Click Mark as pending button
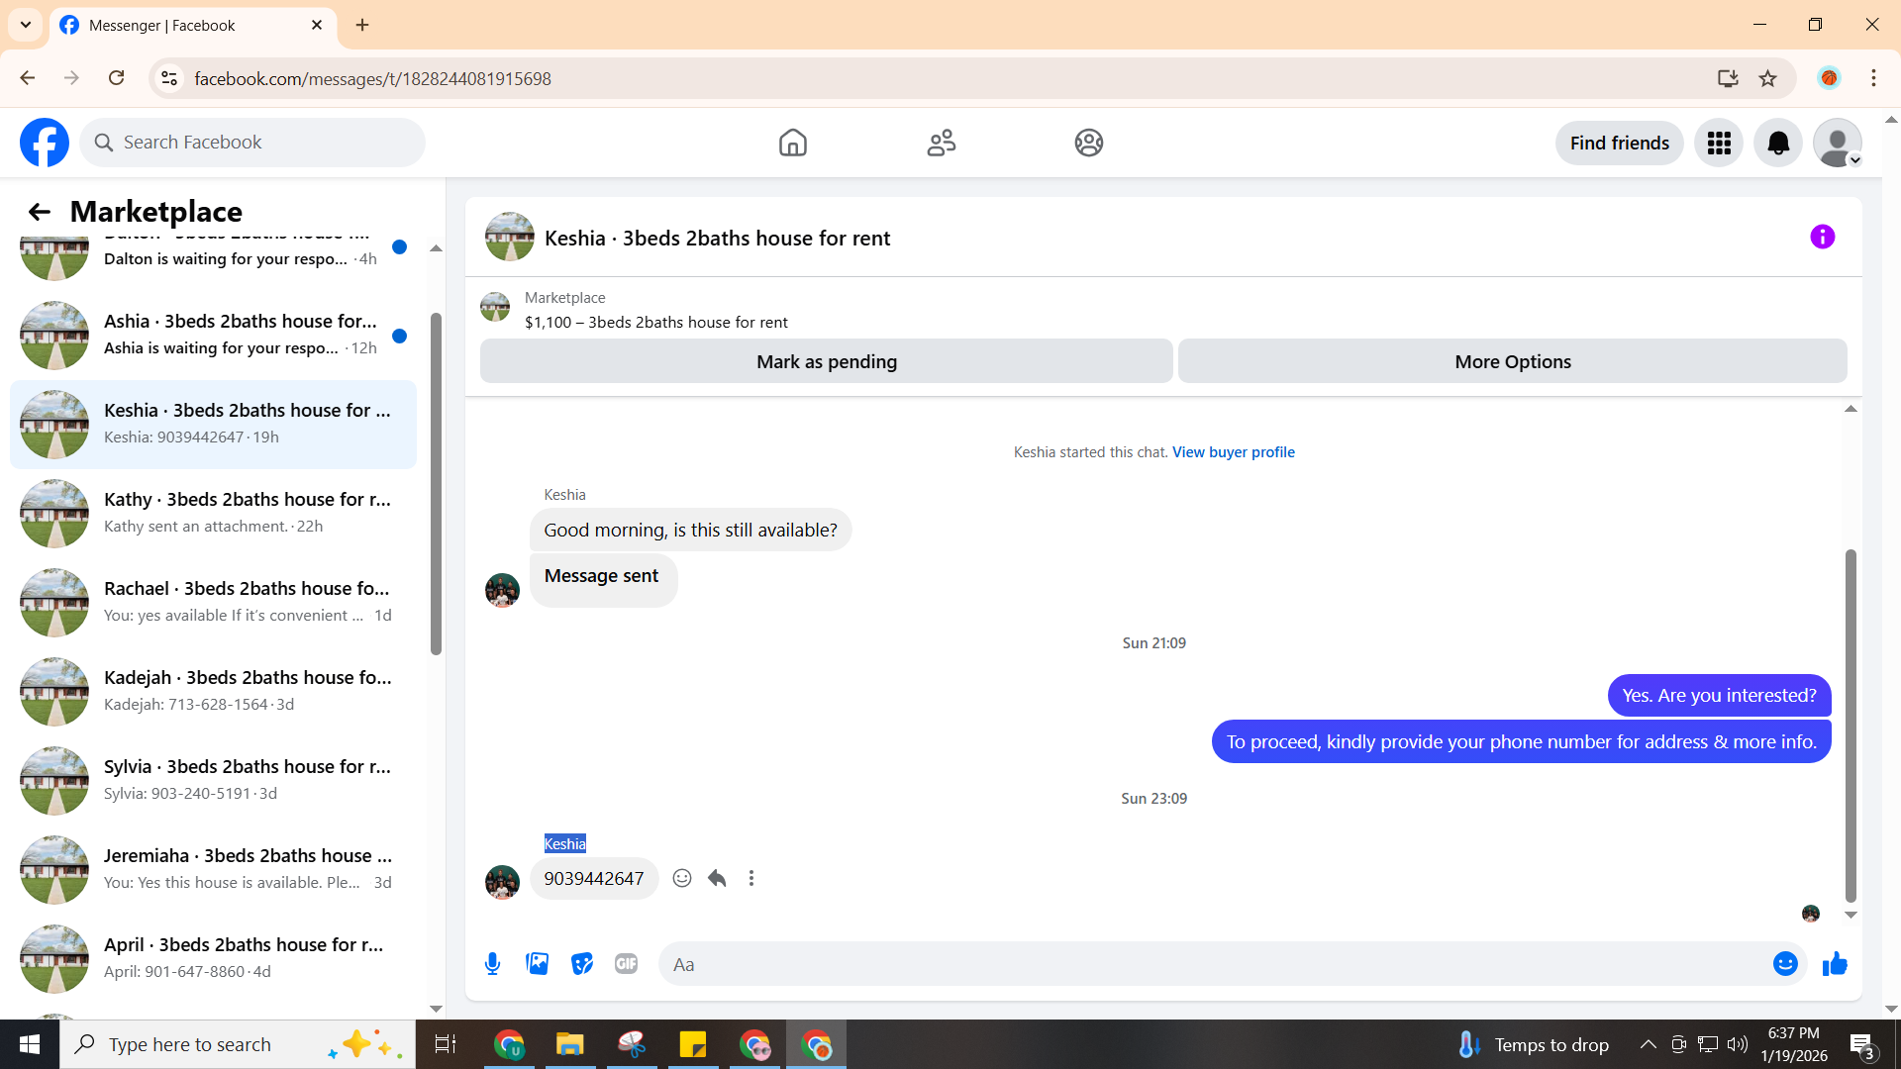Viewport: 1901px width, 1069px height. [826, 361]
